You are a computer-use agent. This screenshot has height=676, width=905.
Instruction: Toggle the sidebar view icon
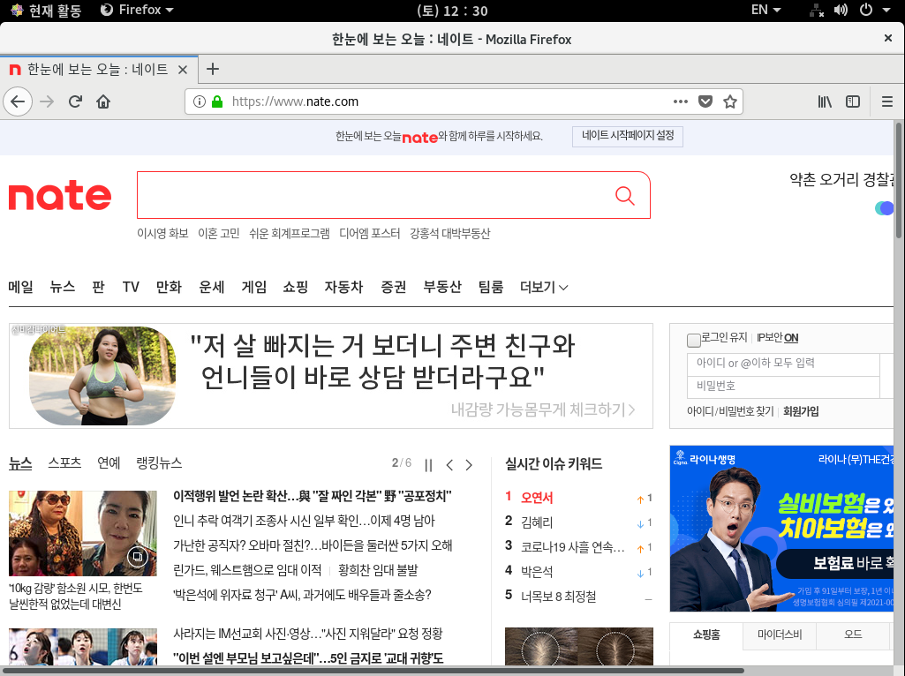point(853,101)
